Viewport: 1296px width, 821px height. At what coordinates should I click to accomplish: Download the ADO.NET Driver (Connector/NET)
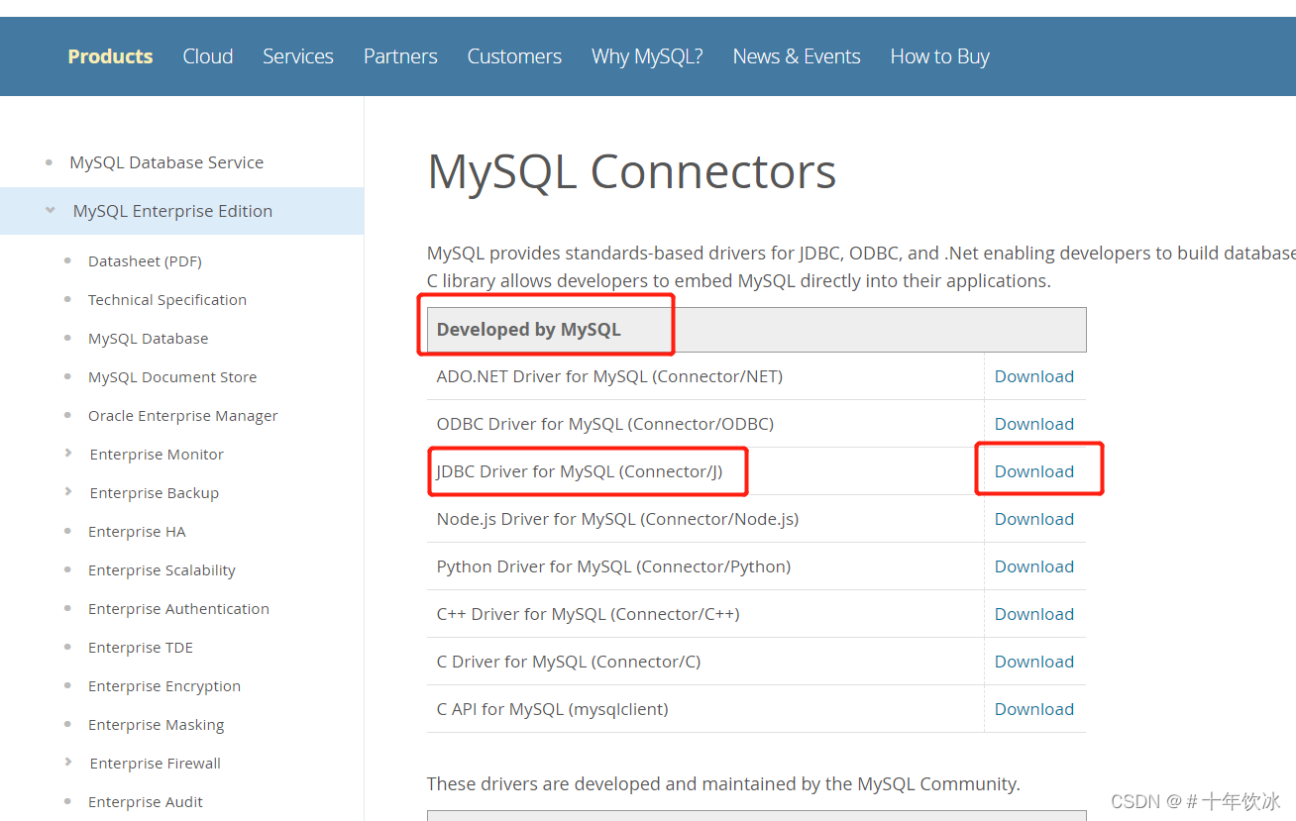click(x=1034, y=376)
